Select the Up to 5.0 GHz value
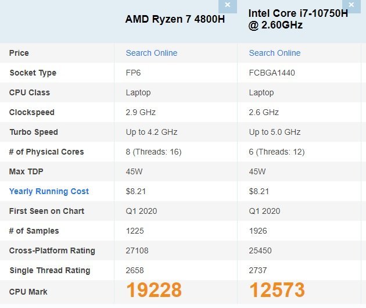This screenshot has width=366, height=308. point(275,132)
